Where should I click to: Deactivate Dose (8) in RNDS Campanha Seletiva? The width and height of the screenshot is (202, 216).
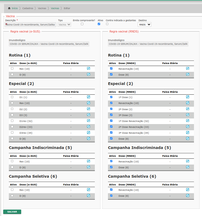pyautogui.click(x=111, y=196)
